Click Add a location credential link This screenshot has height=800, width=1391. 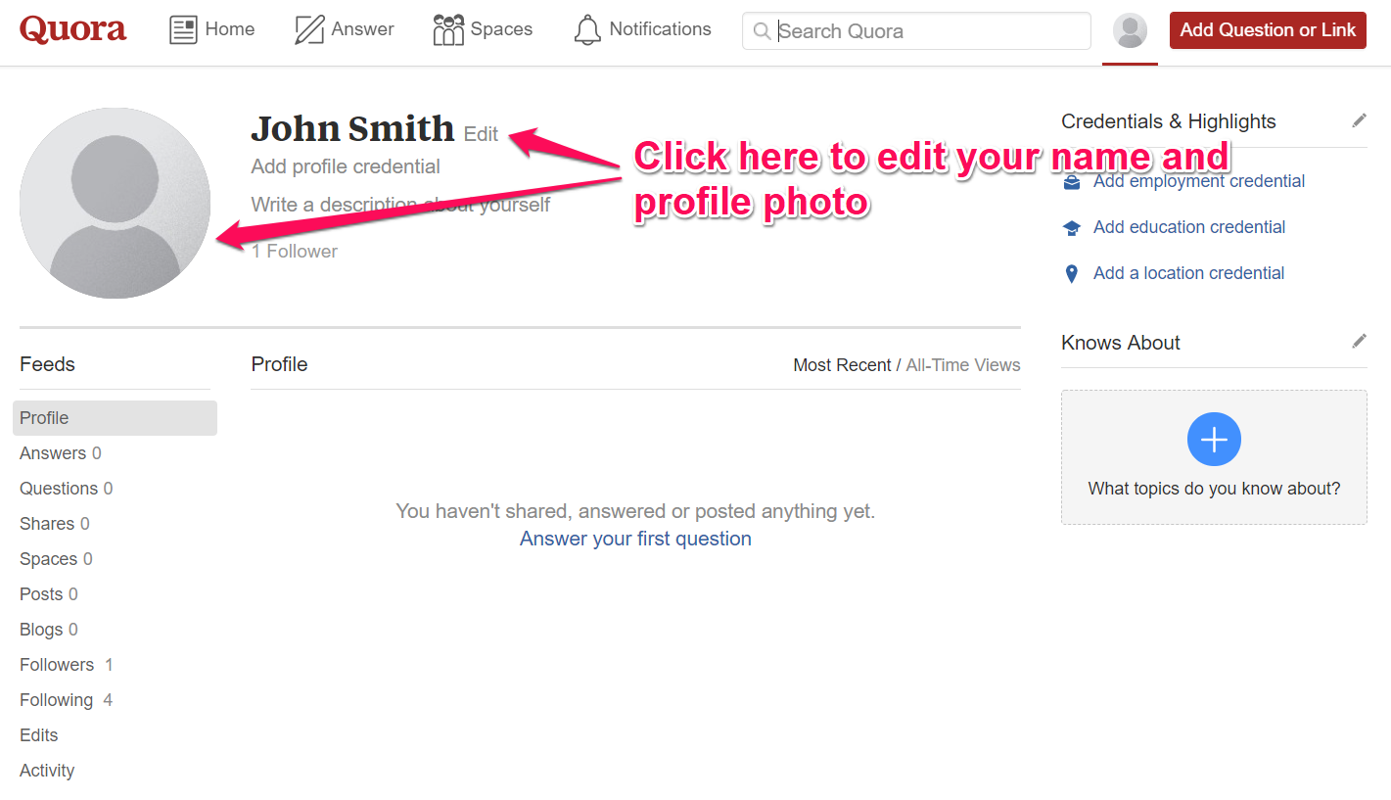click(1188, 273)
